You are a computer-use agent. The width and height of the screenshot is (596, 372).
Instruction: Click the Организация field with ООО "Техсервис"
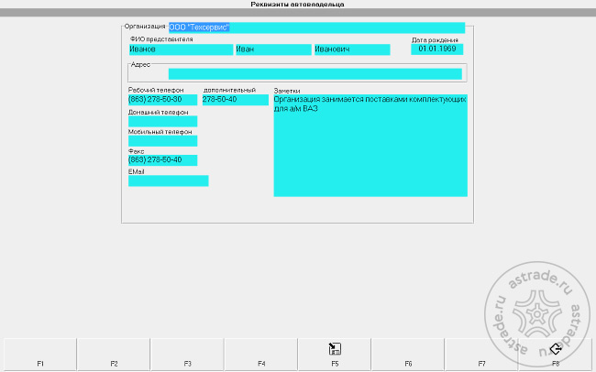[x=316, y=27]
